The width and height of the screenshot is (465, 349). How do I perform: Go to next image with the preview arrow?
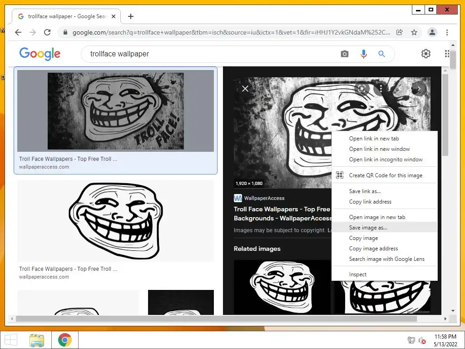click(419, 89)
